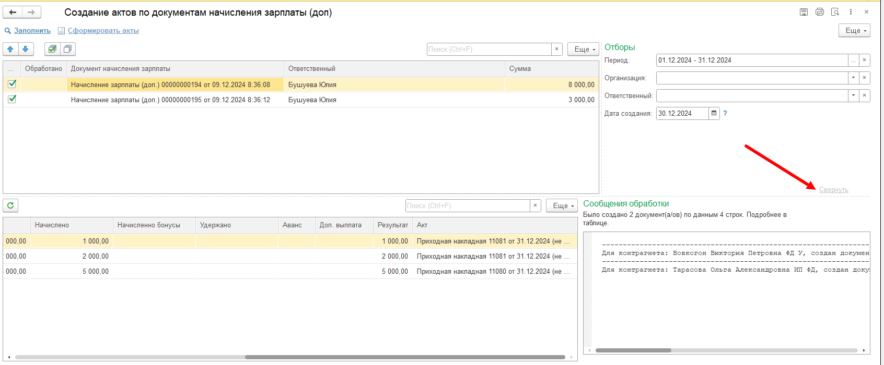This screenshot has height=365, width=884.
Task: Sort by Обработано column header
Action: 43,69
